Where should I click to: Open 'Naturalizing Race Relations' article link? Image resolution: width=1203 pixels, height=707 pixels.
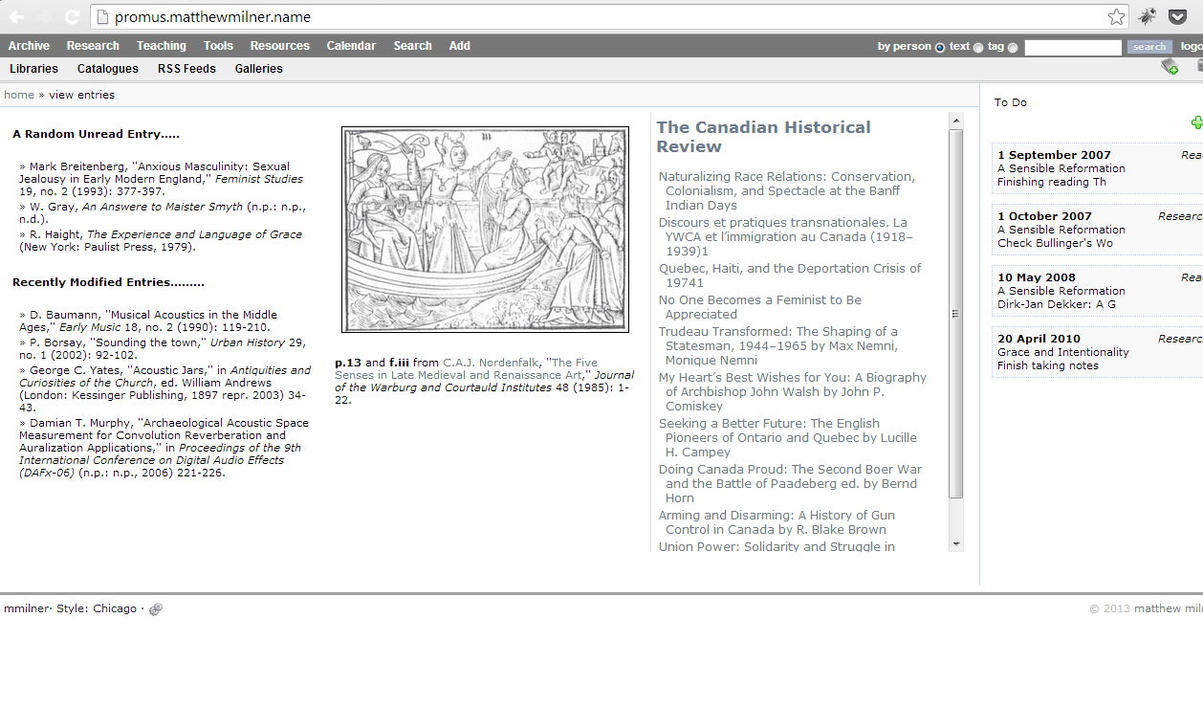tap(787, 190)
